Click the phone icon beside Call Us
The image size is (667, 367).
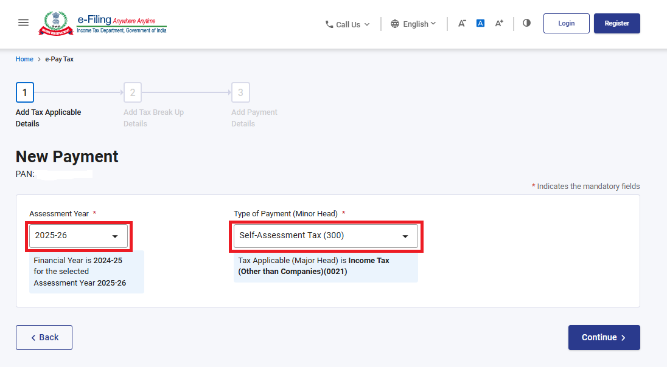pyautogui.click(x=329, y=24)
